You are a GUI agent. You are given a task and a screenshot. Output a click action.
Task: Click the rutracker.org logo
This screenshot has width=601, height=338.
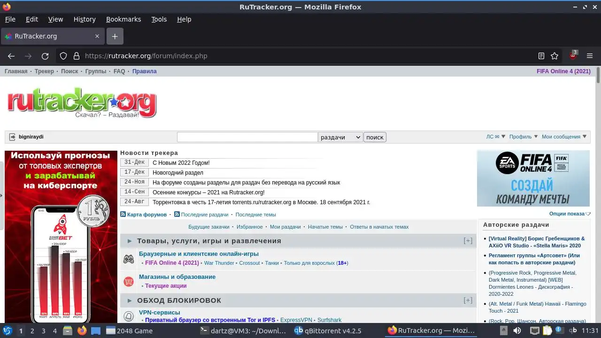tap(82, 103)
